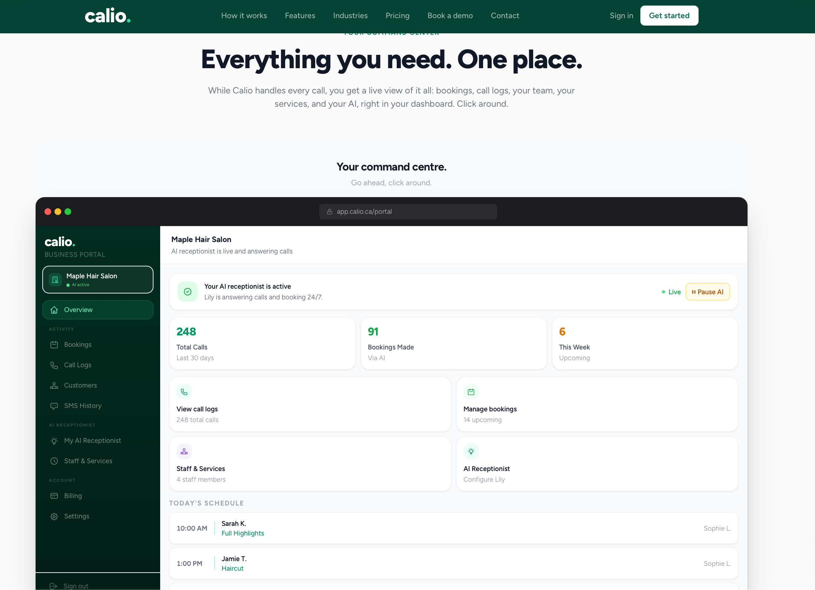
Task: Click the purple people icon on Staff & Services card
Action: point(184,451)
